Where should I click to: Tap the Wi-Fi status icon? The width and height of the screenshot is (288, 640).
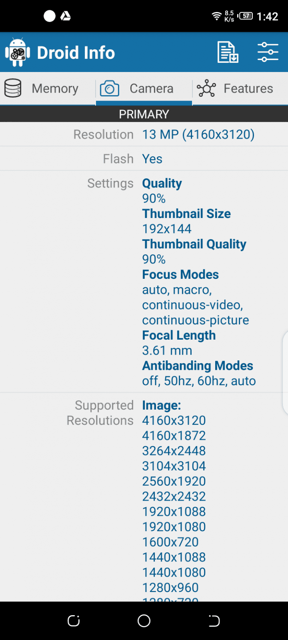(216, 16)
